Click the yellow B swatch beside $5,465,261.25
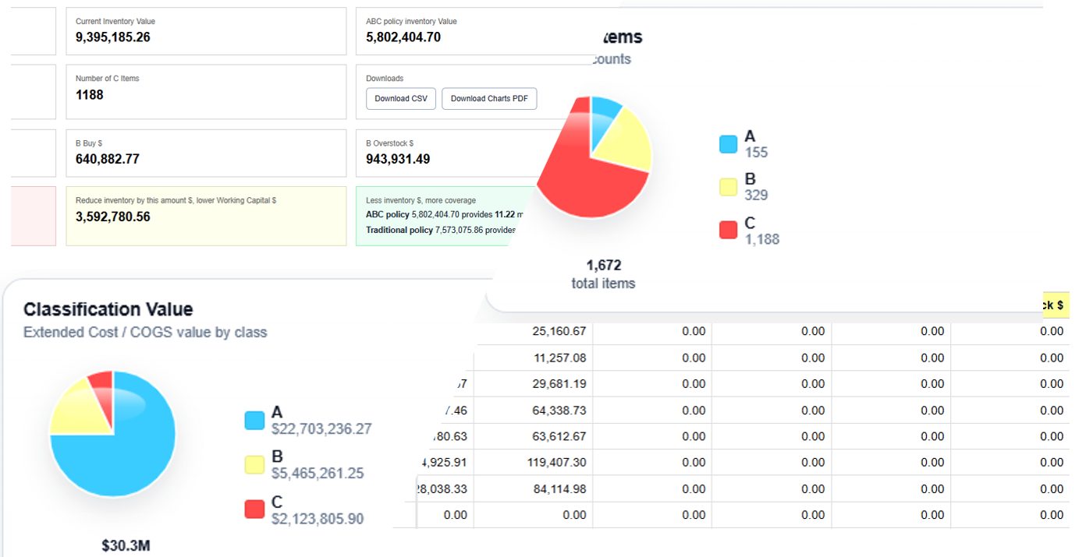The image size is (1086, 557). tap(254, 465)
